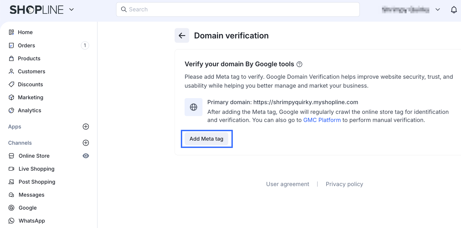Viewport: 461px width, 228px height.
Task: Open the notifications bell
Action: pos(454,10)
